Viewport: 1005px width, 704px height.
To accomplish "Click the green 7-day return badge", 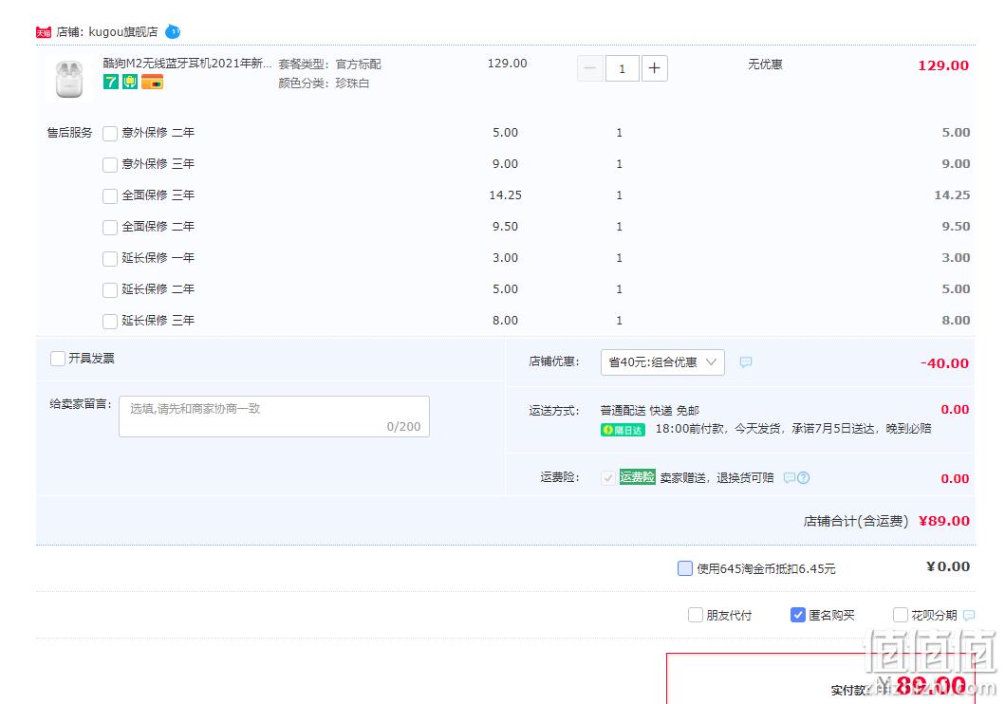I will pos(111,82).
